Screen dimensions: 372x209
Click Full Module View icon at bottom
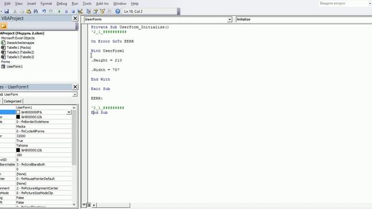tap(89, 205)
